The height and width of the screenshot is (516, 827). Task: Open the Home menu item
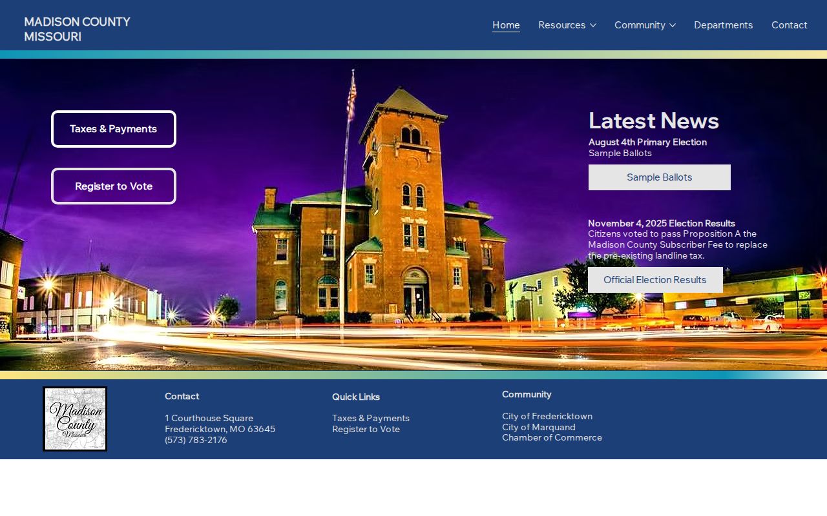pos(506,25)
